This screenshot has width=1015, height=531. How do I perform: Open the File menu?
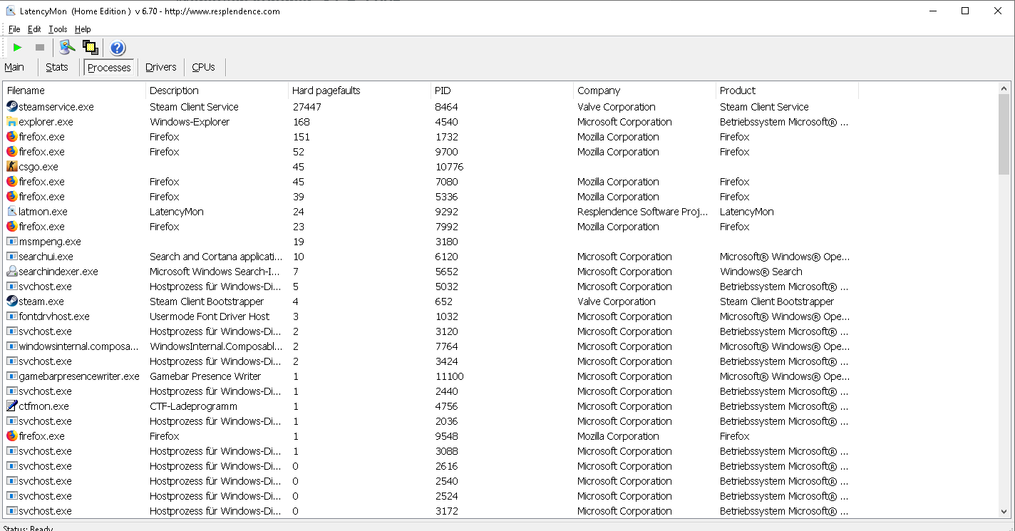14,29
